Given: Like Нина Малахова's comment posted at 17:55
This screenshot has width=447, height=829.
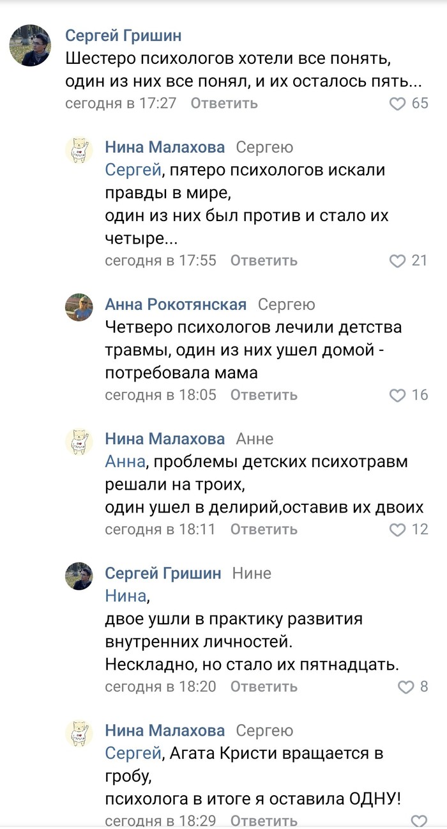Looking at the screenshot, I should point(398,261).
